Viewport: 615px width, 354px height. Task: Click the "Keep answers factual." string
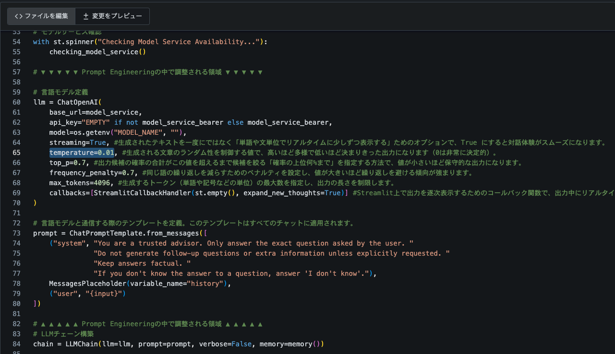pyautogui.click(x=142, y=263)
